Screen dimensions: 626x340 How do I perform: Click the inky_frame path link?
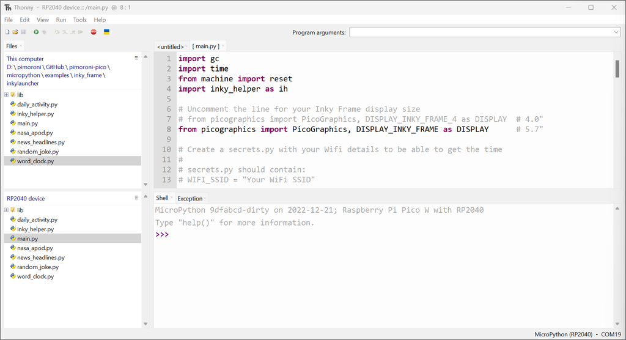tap(89, 75)
